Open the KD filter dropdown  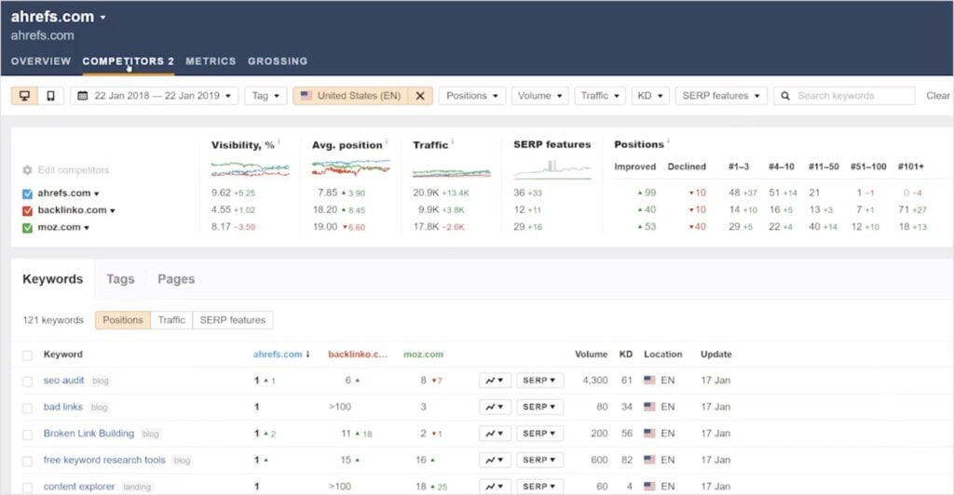649,96
